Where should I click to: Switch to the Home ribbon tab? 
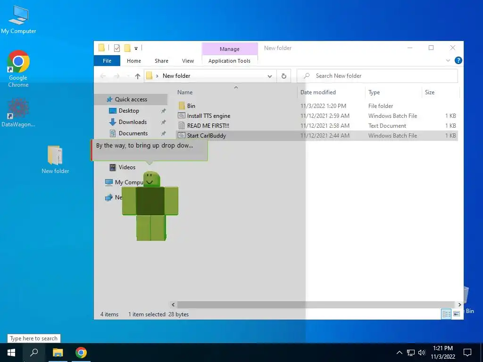[133, 61]
